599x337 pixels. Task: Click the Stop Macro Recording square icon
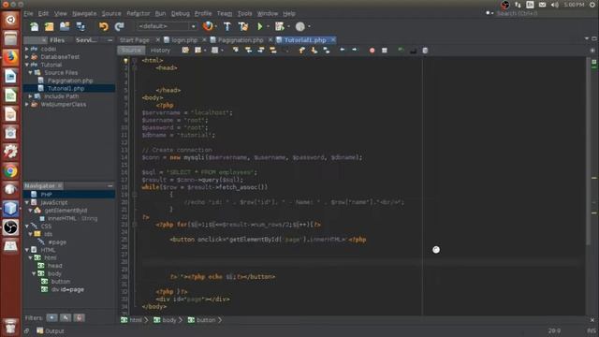[385, 50]
